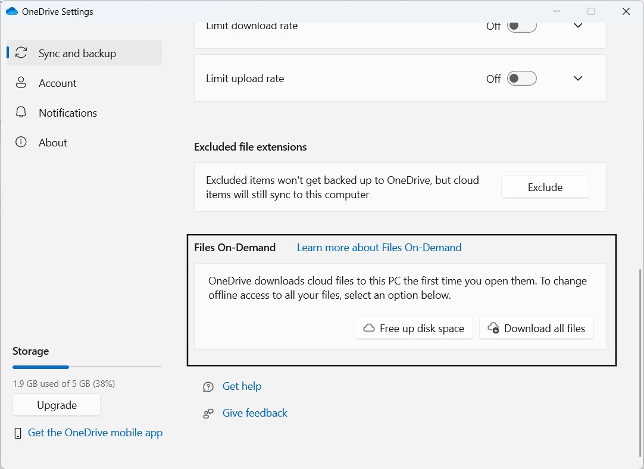644x469 pixels.
Task: Click the Storage heading
Action: [31, 351]
